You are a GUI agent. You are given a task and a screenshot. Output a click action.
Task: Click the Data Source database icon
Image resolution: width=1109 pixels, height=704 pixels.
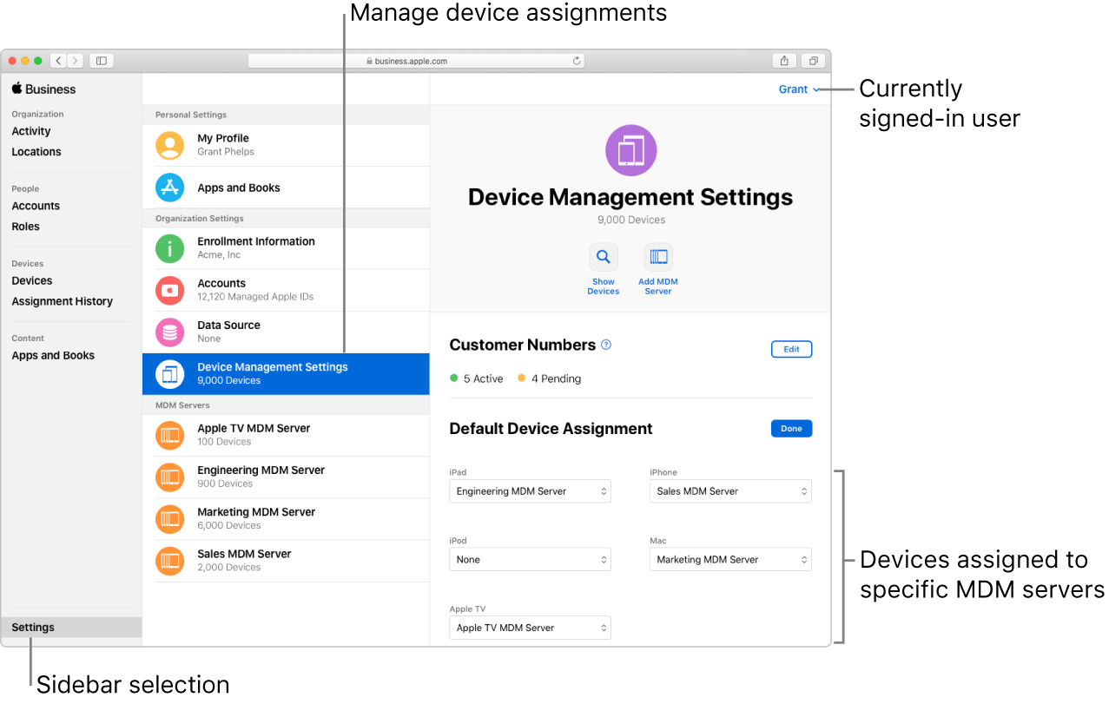click(x=169, y=332)
